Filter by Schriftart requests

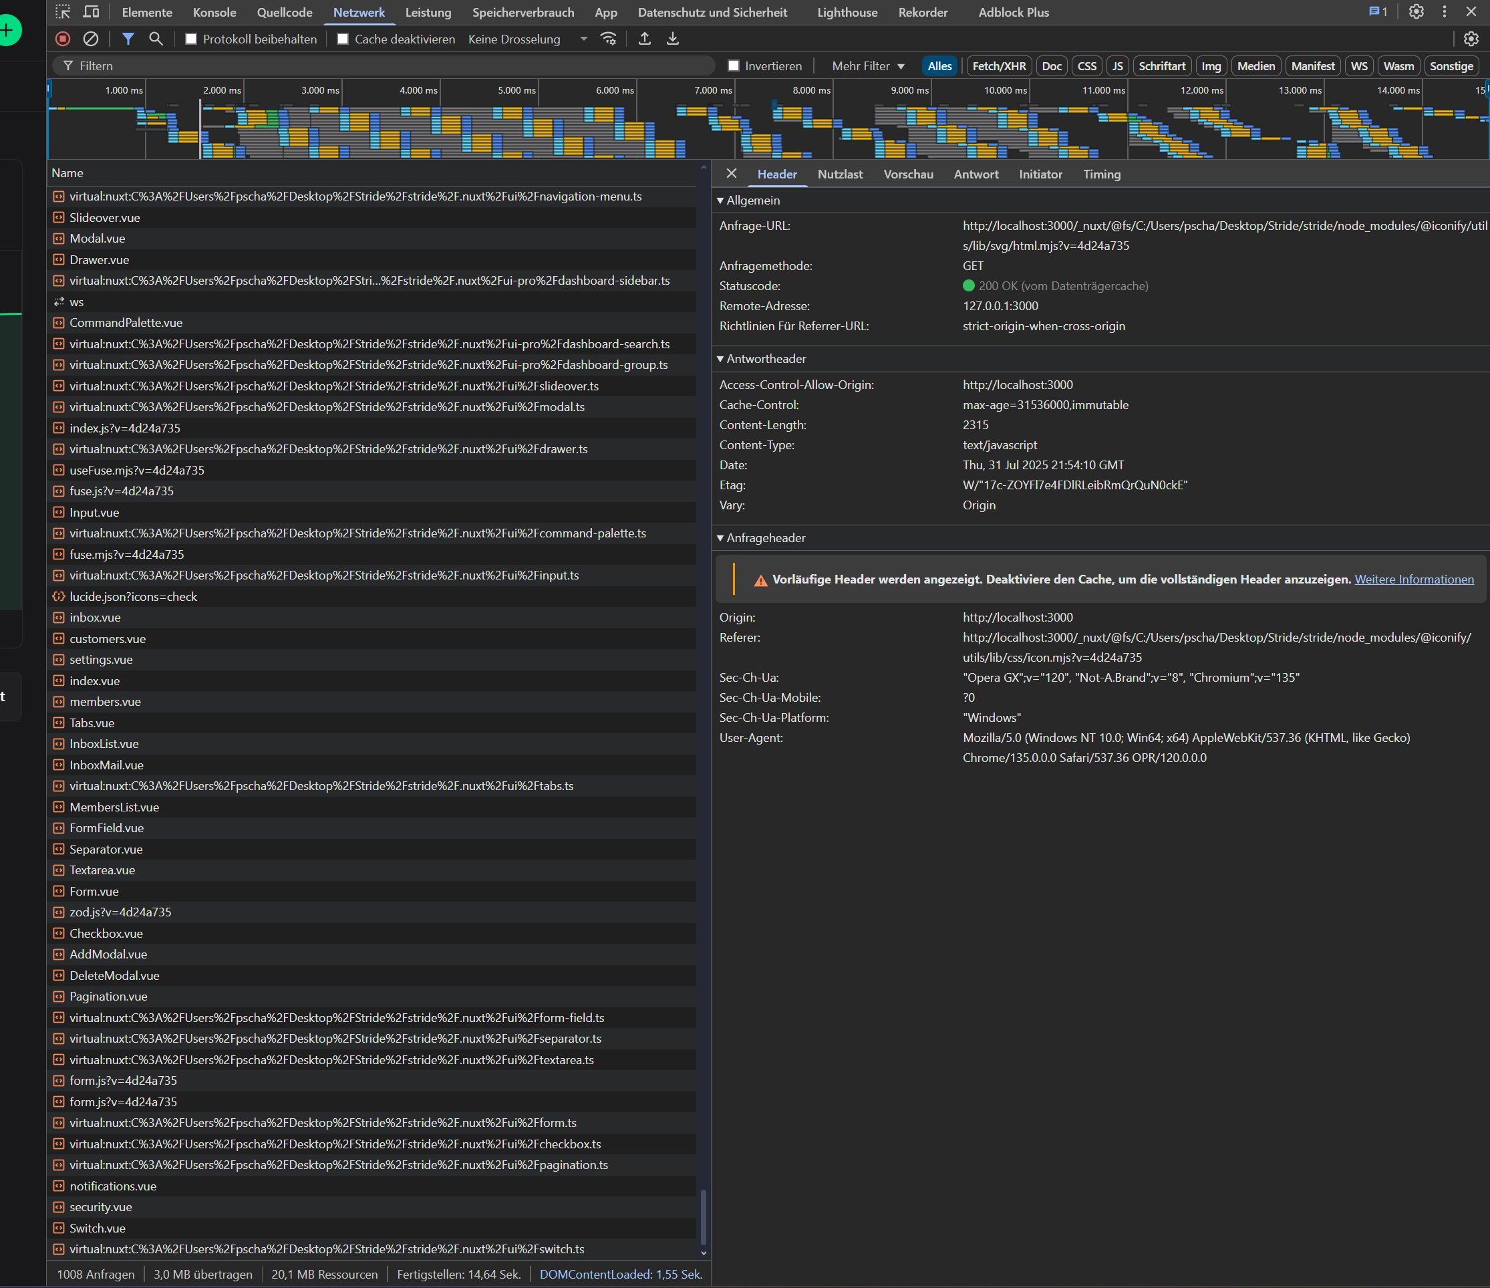[x=1161, y=66]
